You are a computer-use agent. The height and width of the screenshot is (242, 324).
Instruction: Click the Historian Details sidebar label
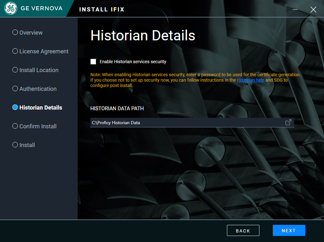41,108
